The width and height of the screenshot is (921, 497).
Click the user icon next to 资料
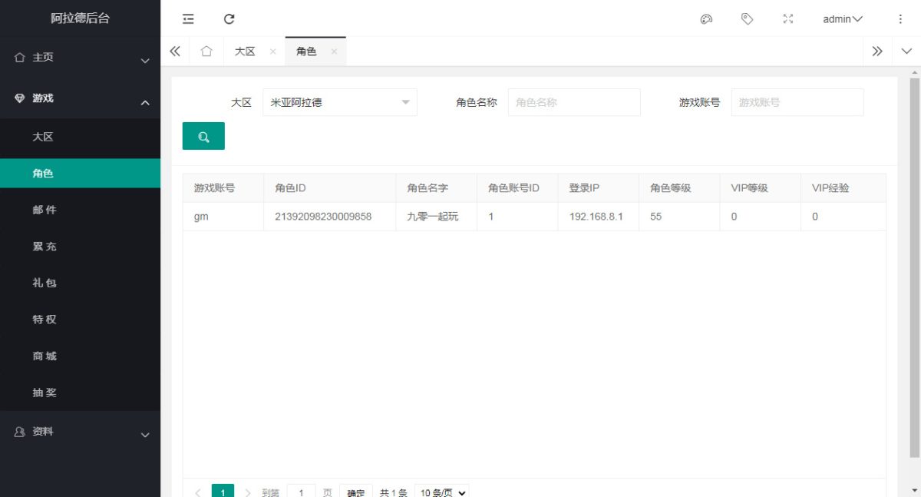[x=20, y=432]
